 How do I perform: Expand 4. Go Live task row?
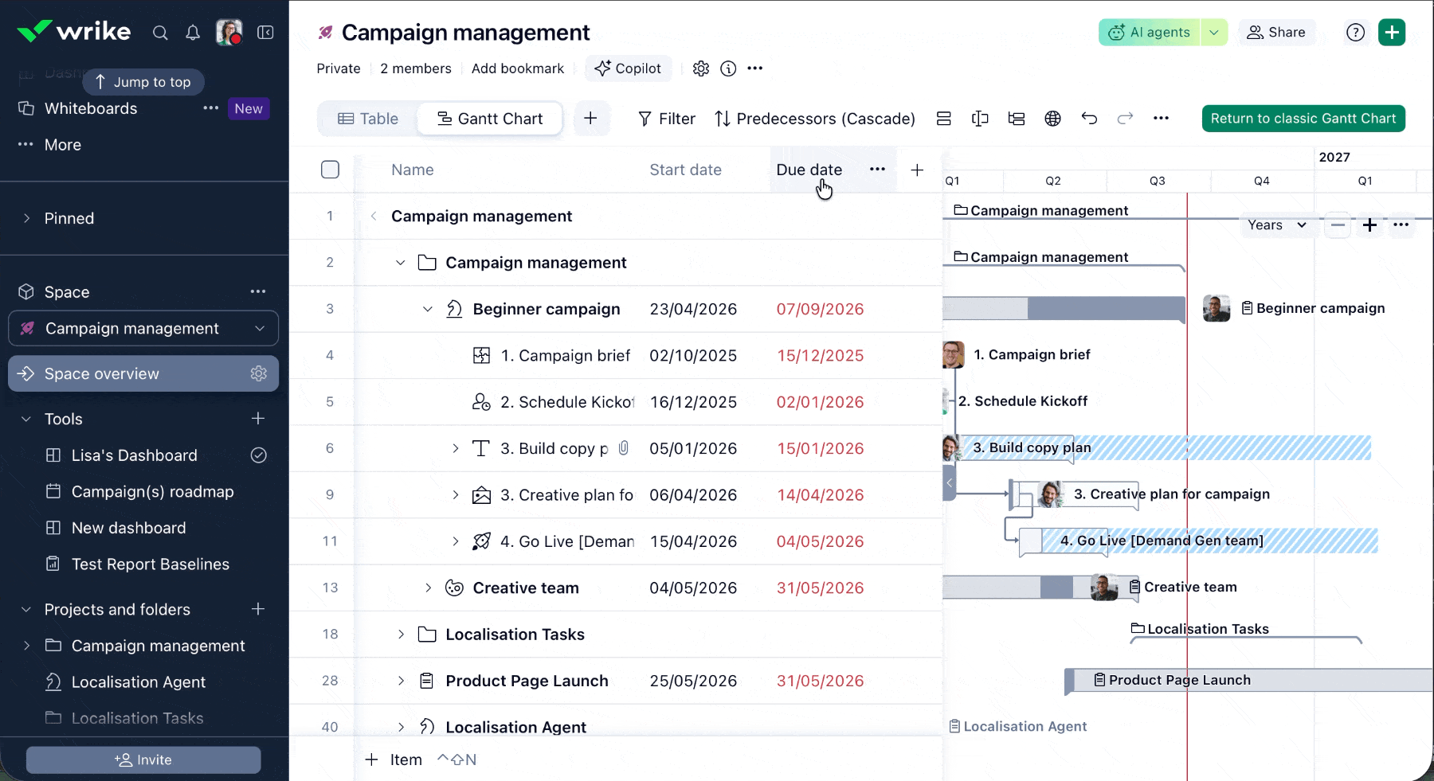(455, 541)
